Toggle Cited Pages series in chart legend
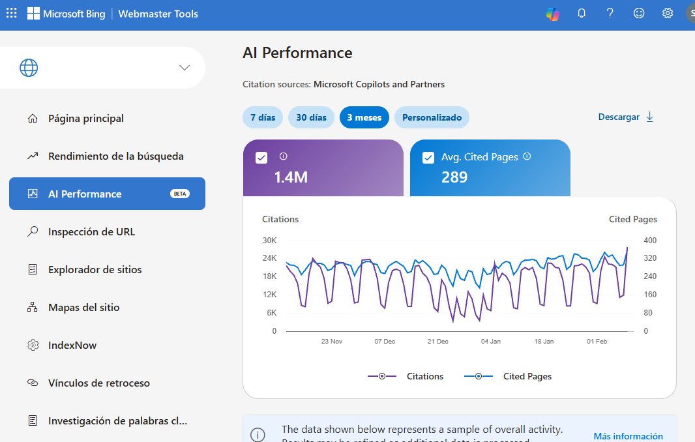The width and height of the screenshot is (695, 442). pos(508,376)
